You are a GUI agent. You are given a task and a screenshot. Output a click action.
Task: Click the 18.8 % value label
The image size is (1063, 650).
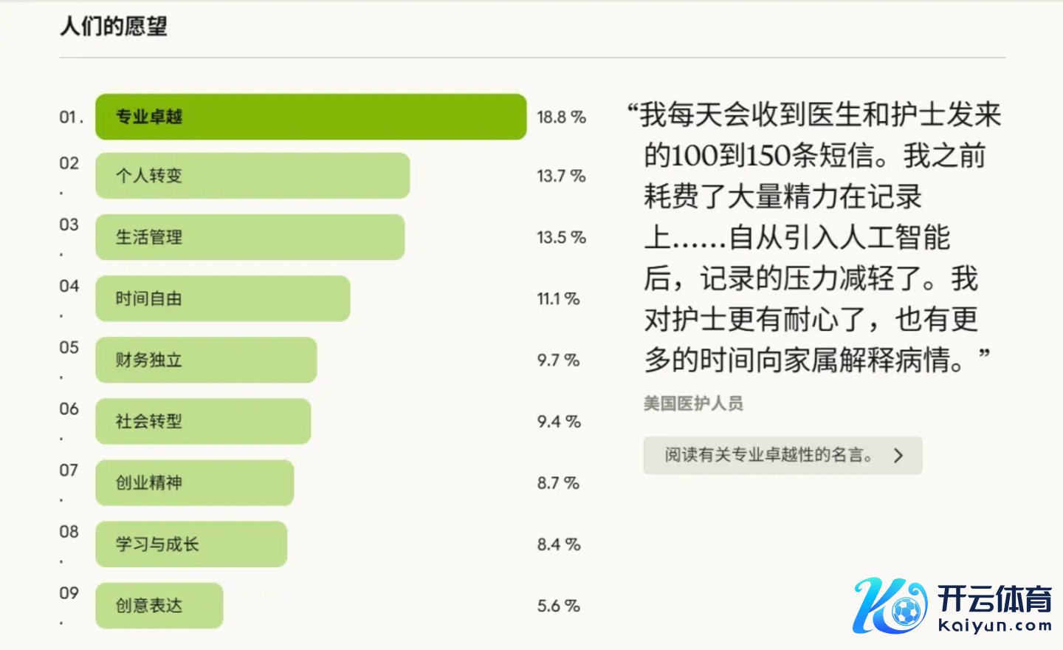(561, 117)
